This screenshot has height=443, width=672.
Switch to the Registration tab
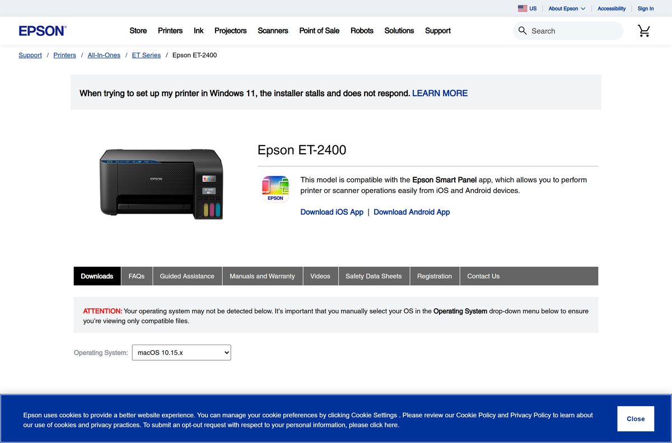[x=435, y=276]
